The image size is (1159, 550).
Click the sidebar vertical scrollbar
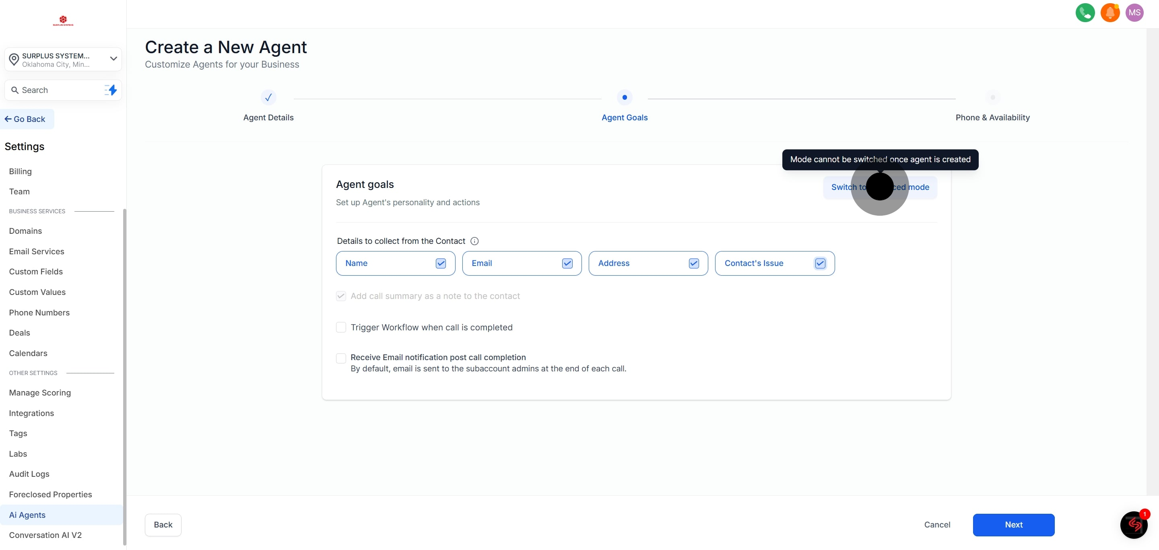125,377
